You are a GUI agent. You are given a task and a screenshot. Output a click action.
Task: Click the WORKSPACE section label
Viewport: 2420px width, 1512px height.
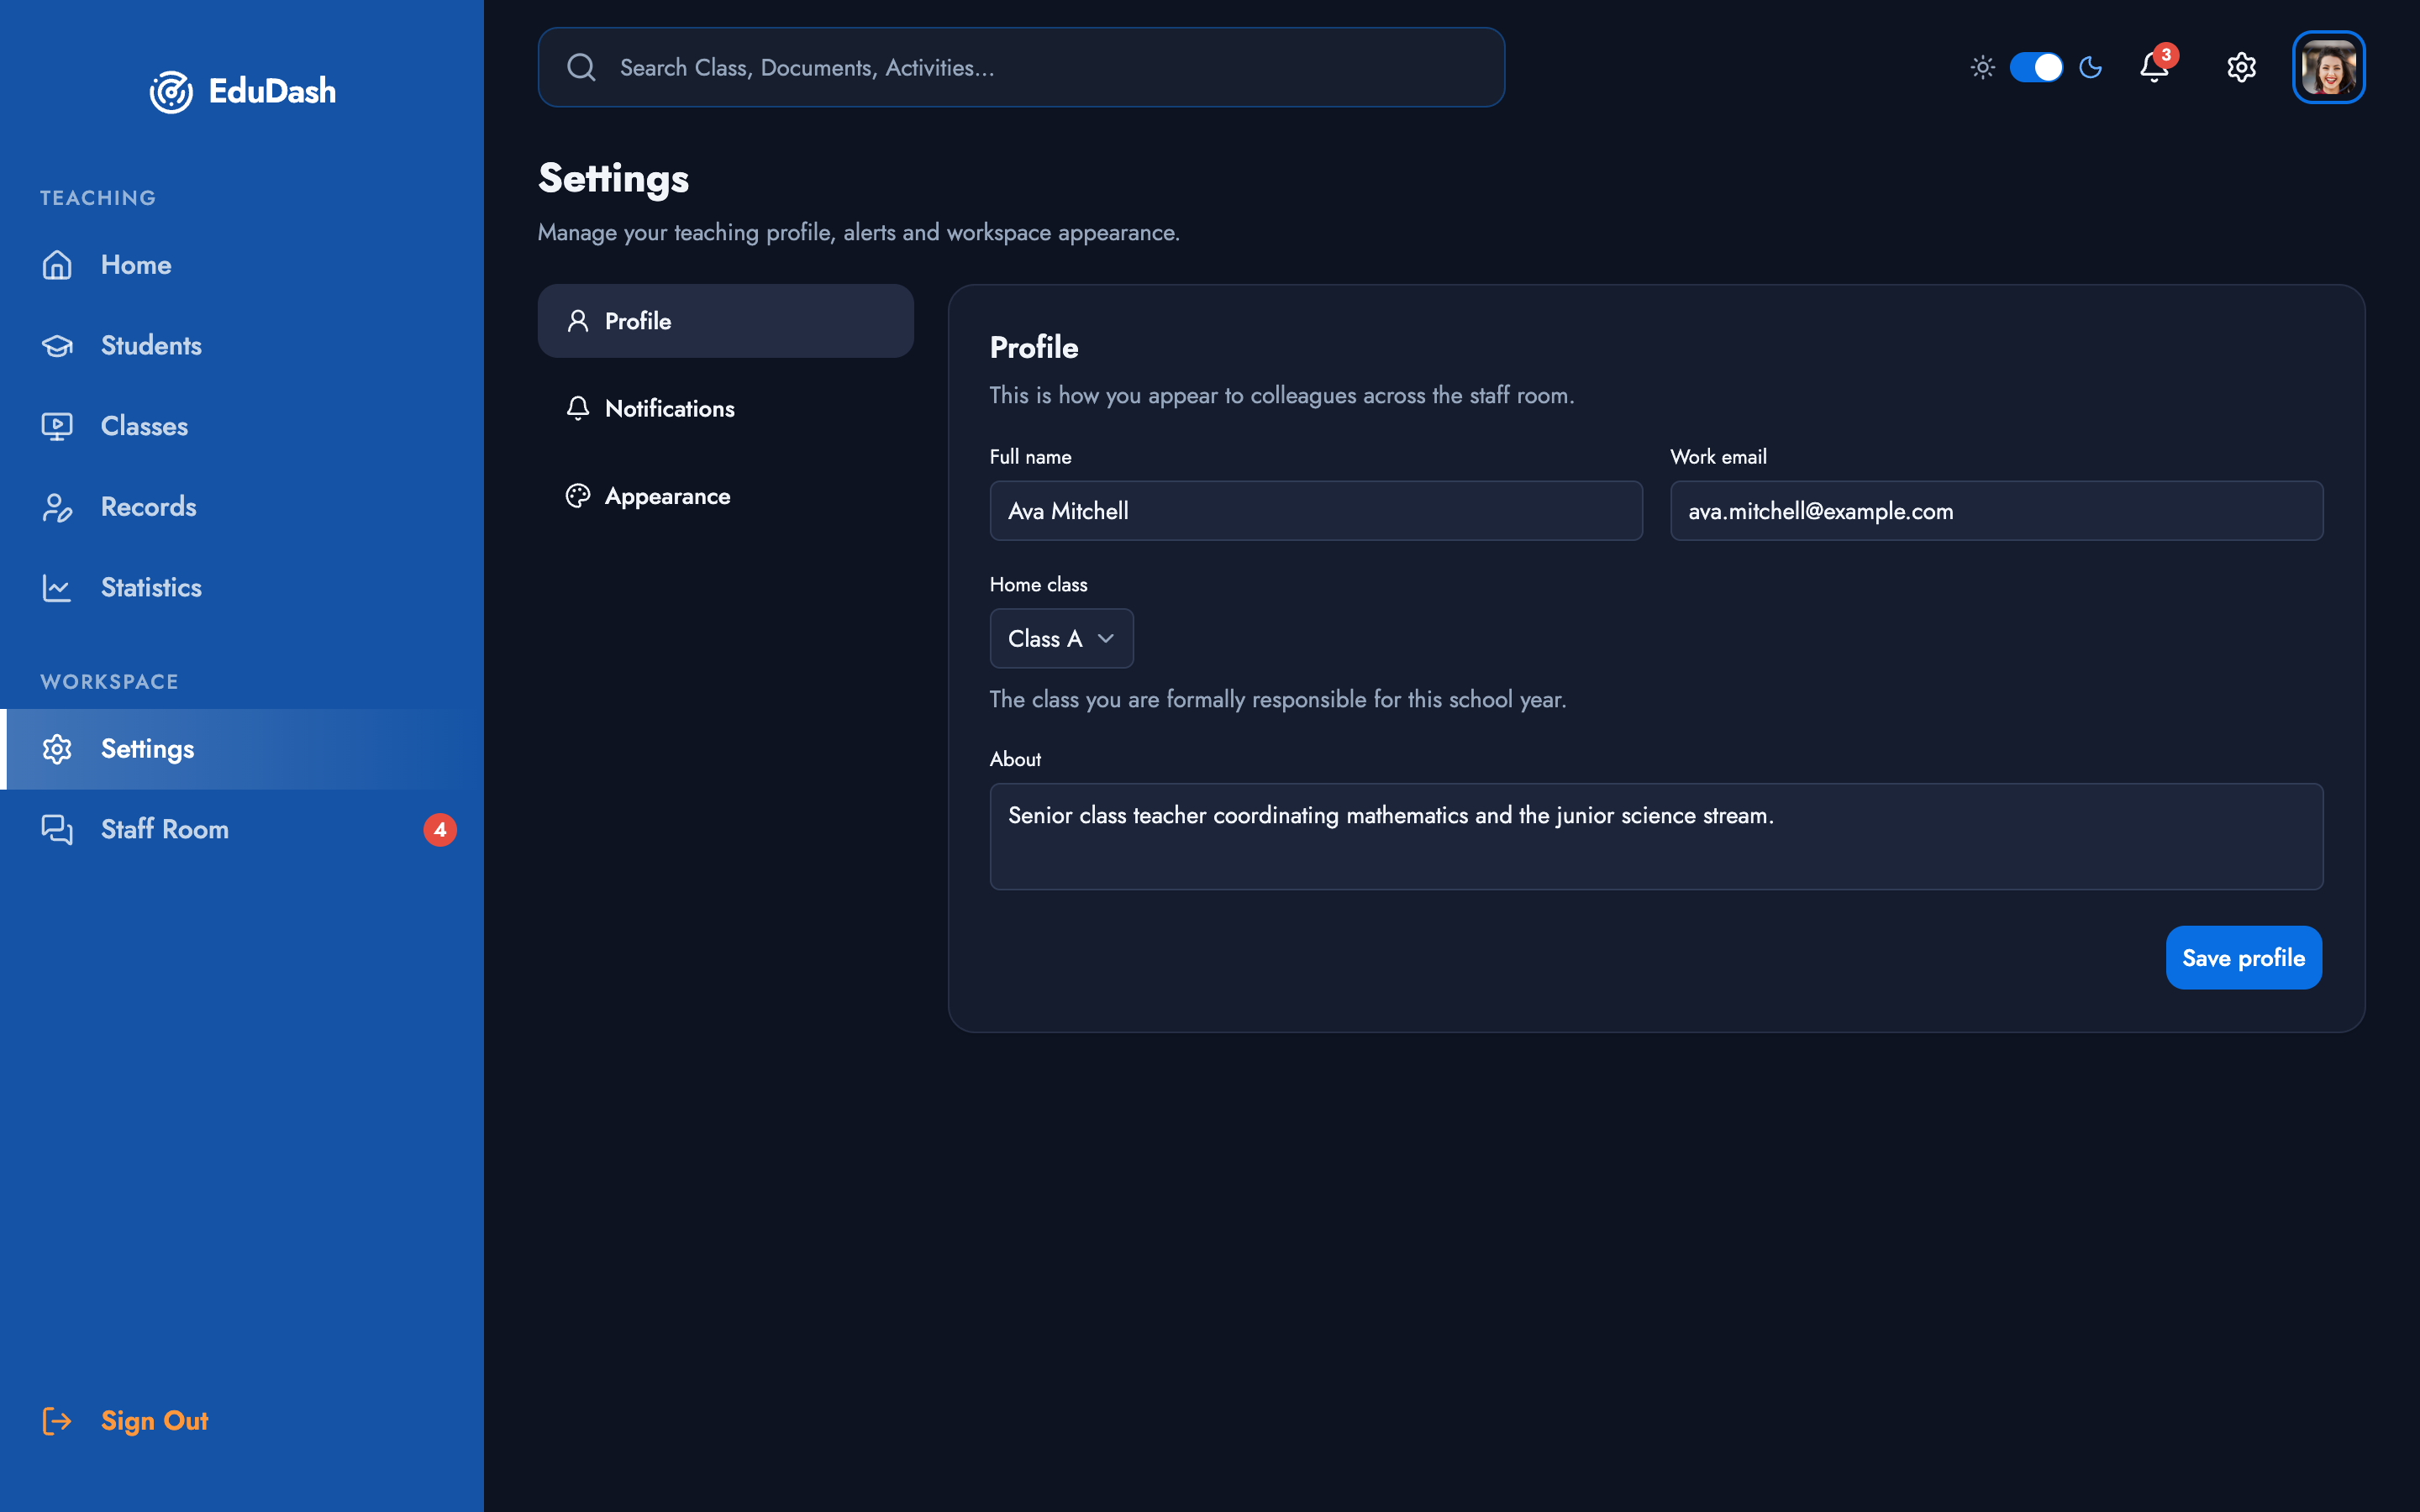(x=109, y=682)
